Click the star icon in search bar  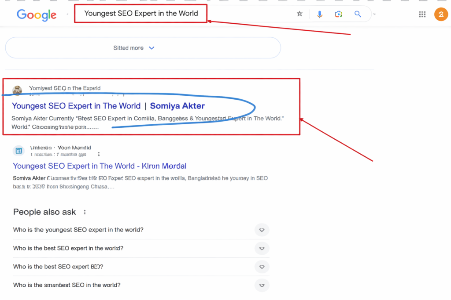pyautogui.click(x=299, y=14)
